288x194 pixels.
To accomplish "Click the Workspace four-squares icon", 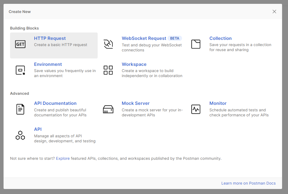I will point(108,70).
